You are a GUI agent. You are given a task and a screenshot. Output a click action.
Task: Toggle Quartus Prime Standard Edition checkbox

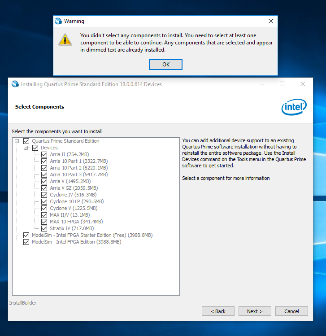coord(26,141)
